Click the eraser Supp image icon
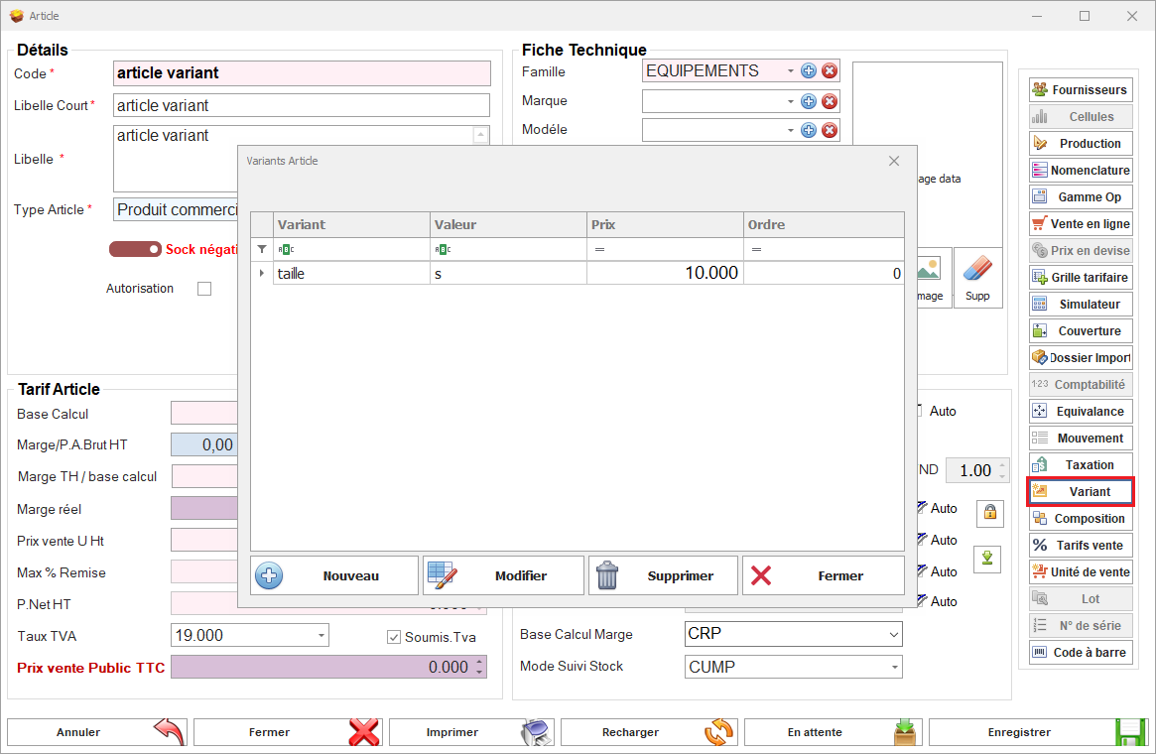The image size is (1156, 754). 977,278
